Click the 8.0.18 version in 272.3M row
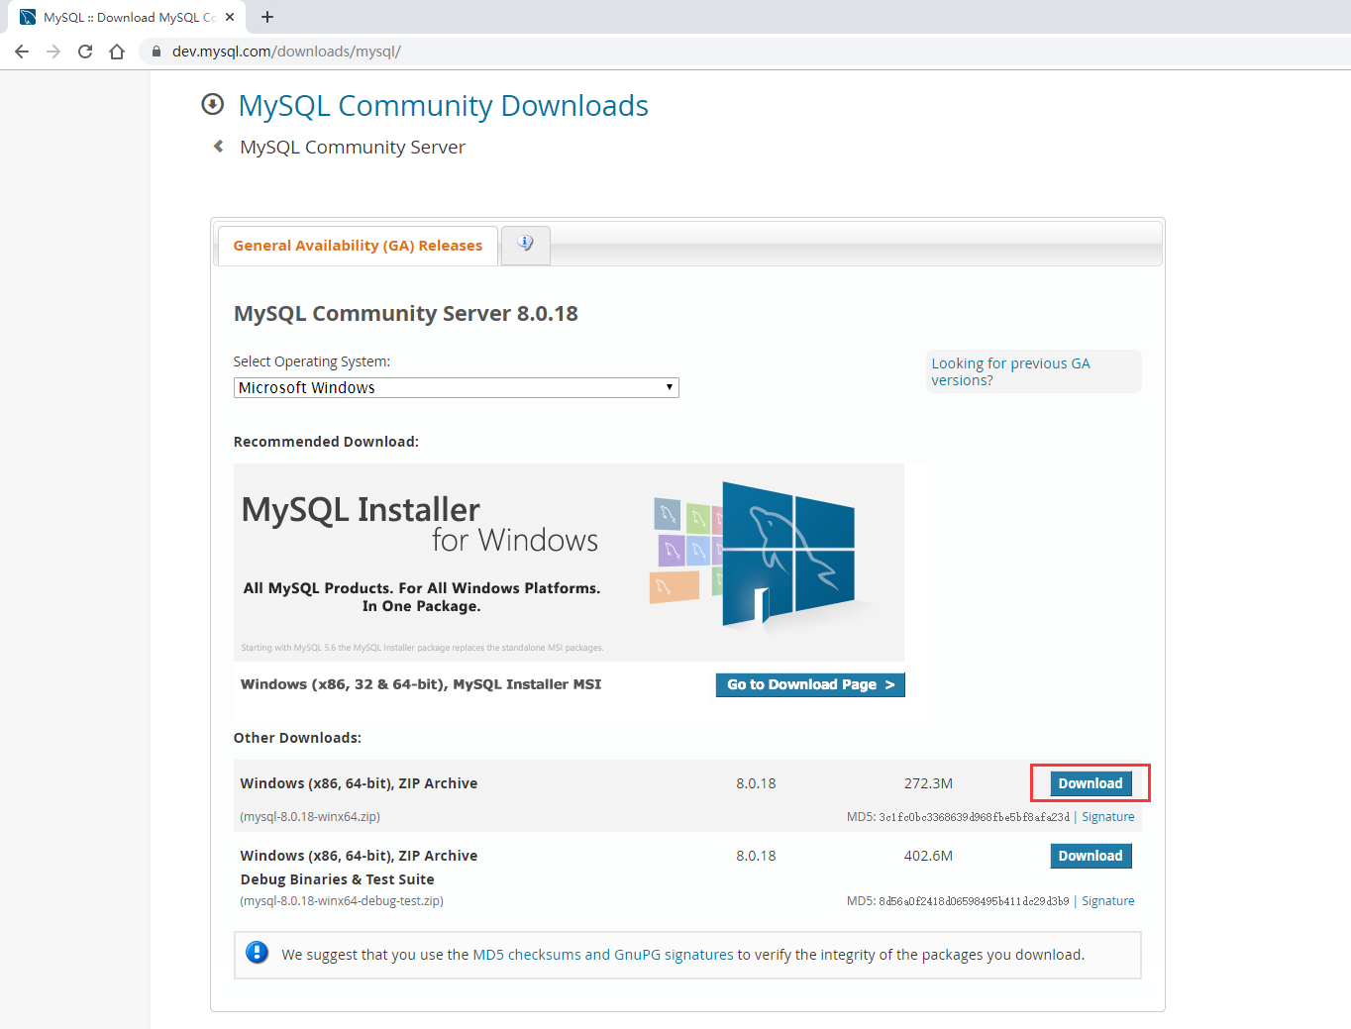This screenshot has width=1351, height=1029. point(756,783)
